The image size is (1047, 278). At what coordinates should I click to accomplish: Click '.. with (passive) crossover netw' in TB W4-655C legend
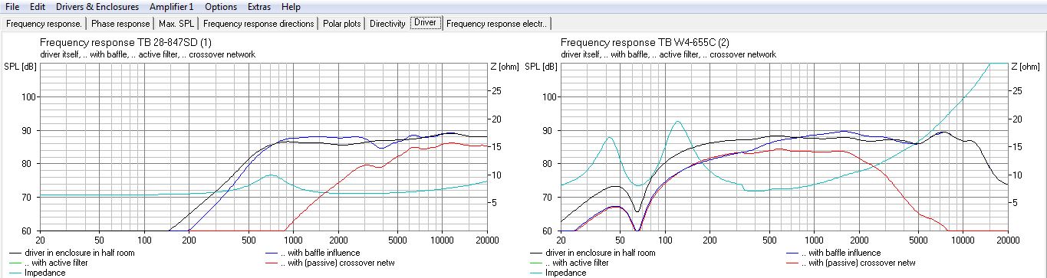pyautogui.click(x=859, y=263)
